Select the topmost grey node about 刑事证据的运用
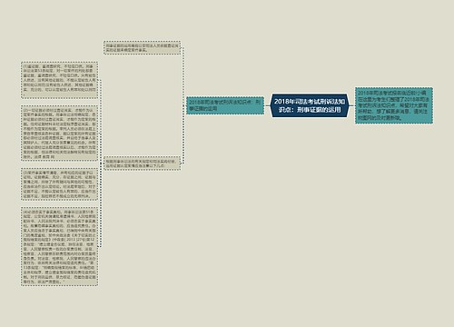The height and width of the screenshot is (327, 454). tap(142, 47)
